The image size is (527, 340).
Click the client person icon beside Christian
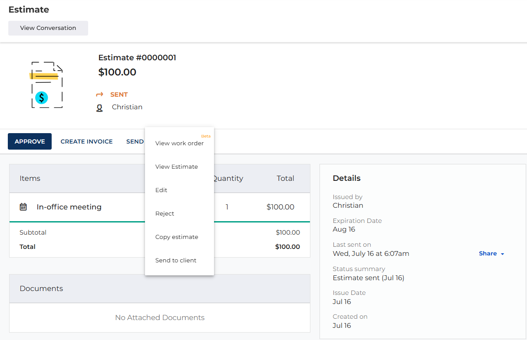coord(99,108)
